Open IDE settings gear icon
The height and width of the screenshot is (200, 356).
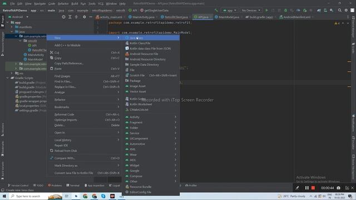(x=346, y=11)
